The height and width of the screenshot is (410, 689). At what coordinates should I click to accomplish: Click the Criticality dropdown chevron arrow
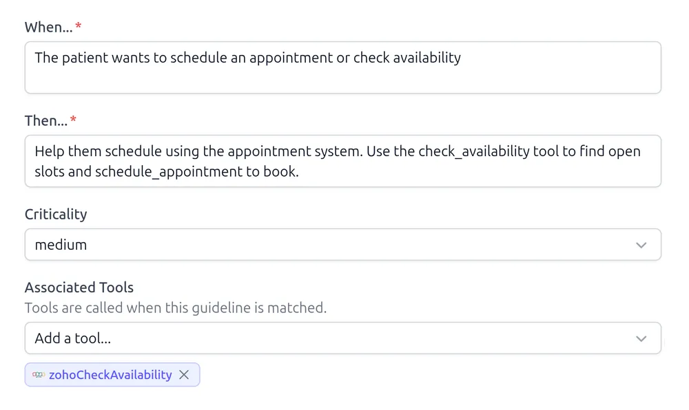pos(641,245)
